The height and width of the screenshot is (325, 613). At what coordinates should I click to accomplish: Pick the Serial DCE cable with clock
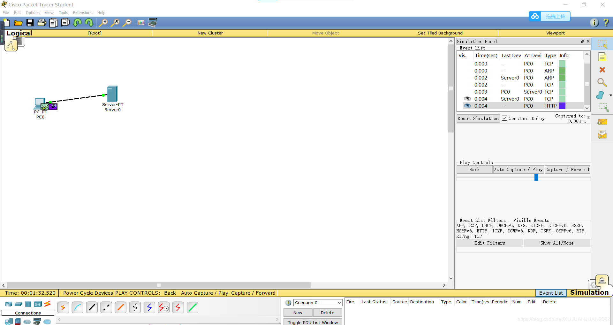point(164,307)
